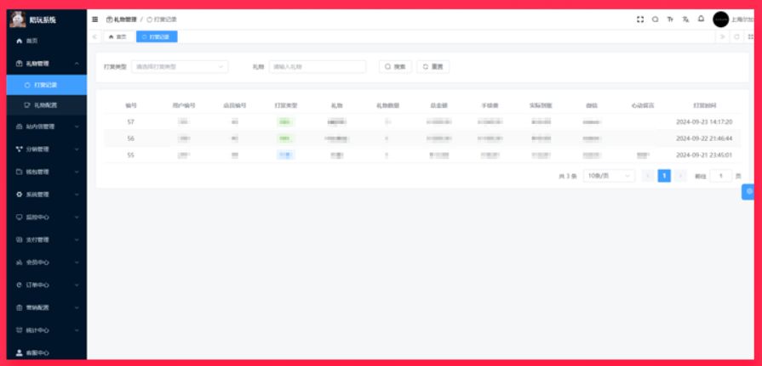Click the 编号 column header
762x366 pixels.
click(131, 105)
